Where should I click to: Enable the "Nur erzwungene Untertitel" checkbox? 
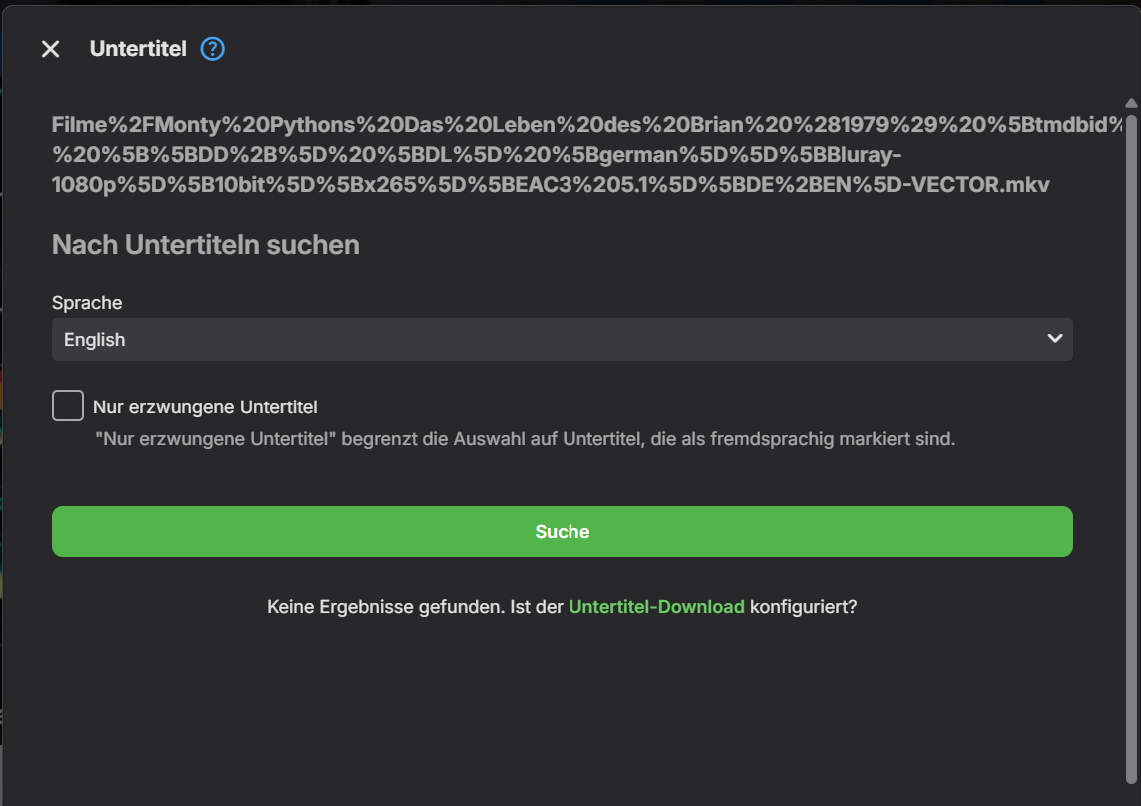click(x=68, y=406)
